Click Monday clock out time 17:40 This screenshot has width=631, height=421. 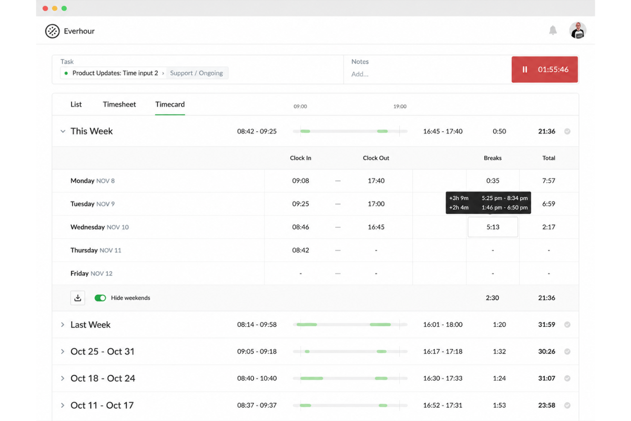pos(376,181)
